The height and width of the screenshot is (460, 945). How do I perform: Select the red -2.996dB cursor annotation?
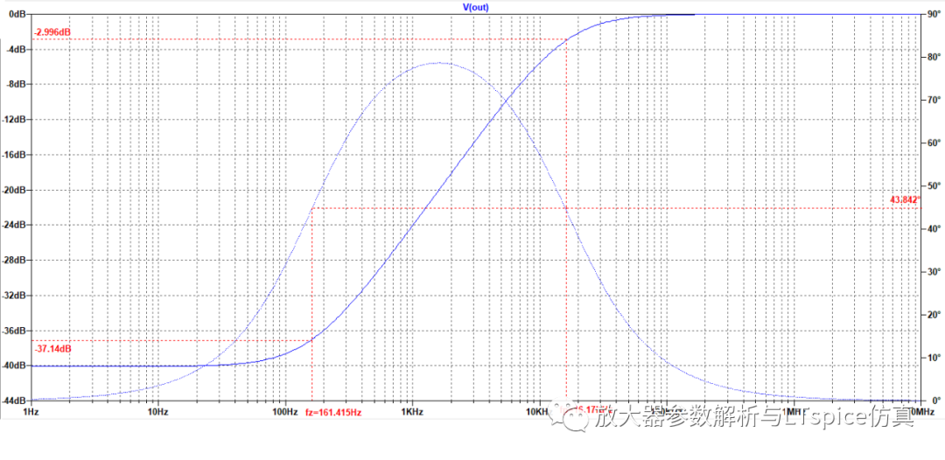[53, 31]
